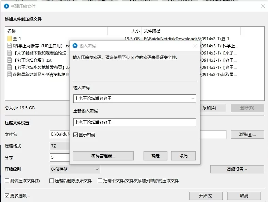This screenshot has width=268, height=202.
Task: Close the 输入密码 dialog
Action: coord(195,46)
